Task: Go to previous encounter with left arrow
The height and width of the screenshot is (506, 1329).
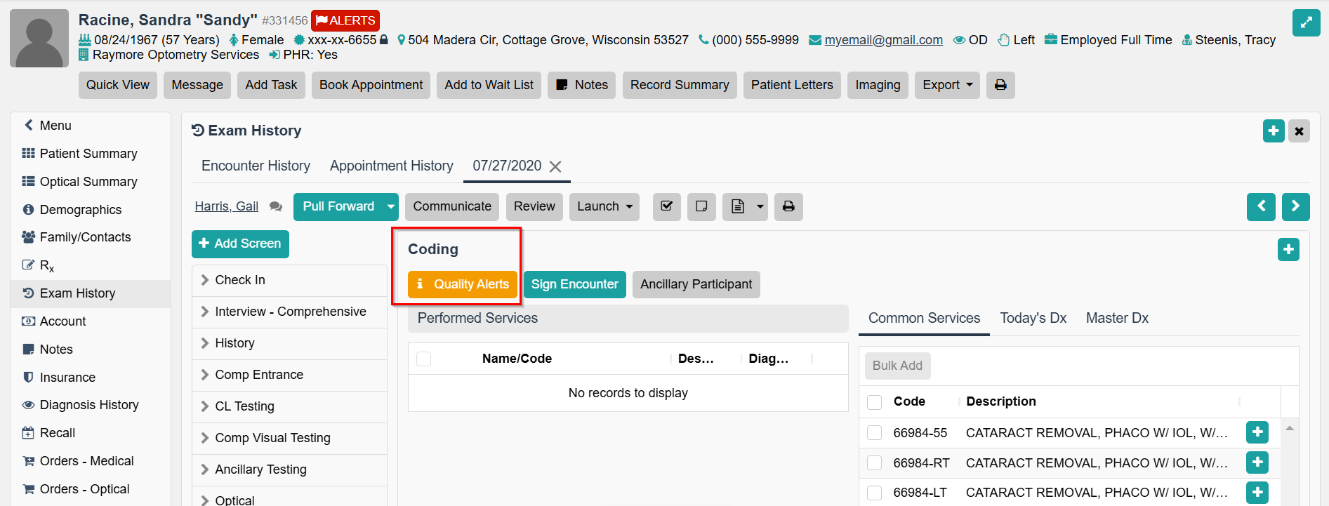Action: click(x=1261, y=206)
